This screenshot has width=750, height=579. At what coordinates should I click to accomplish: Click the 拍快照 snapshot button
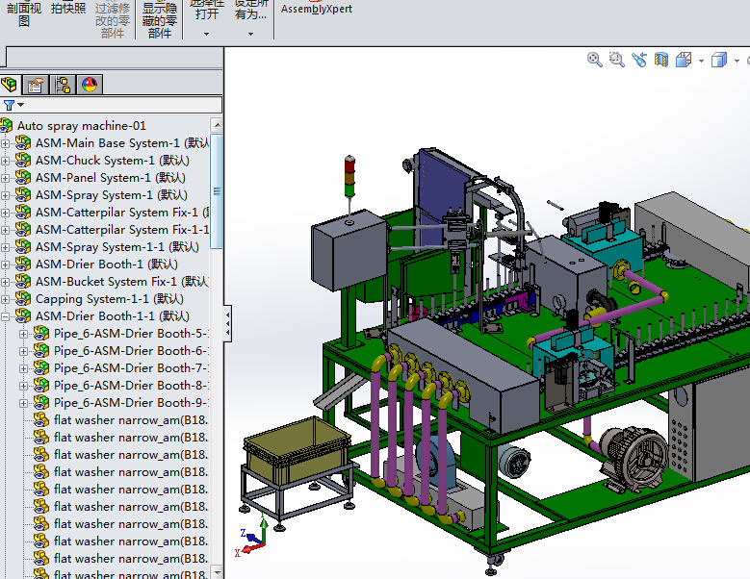(68, 9)
